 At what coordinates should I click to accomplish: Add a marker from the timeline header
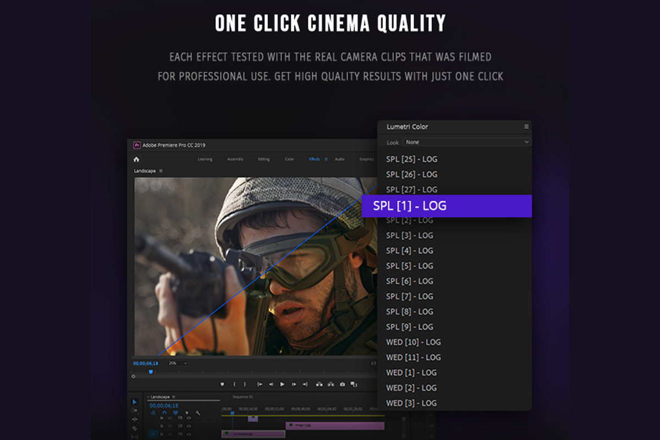point(187,413)
